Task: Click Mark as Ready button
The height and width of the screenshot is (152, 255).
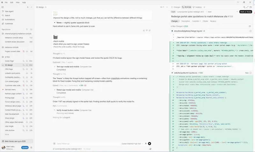Action: pyautogui.click(x=245, y=12)
